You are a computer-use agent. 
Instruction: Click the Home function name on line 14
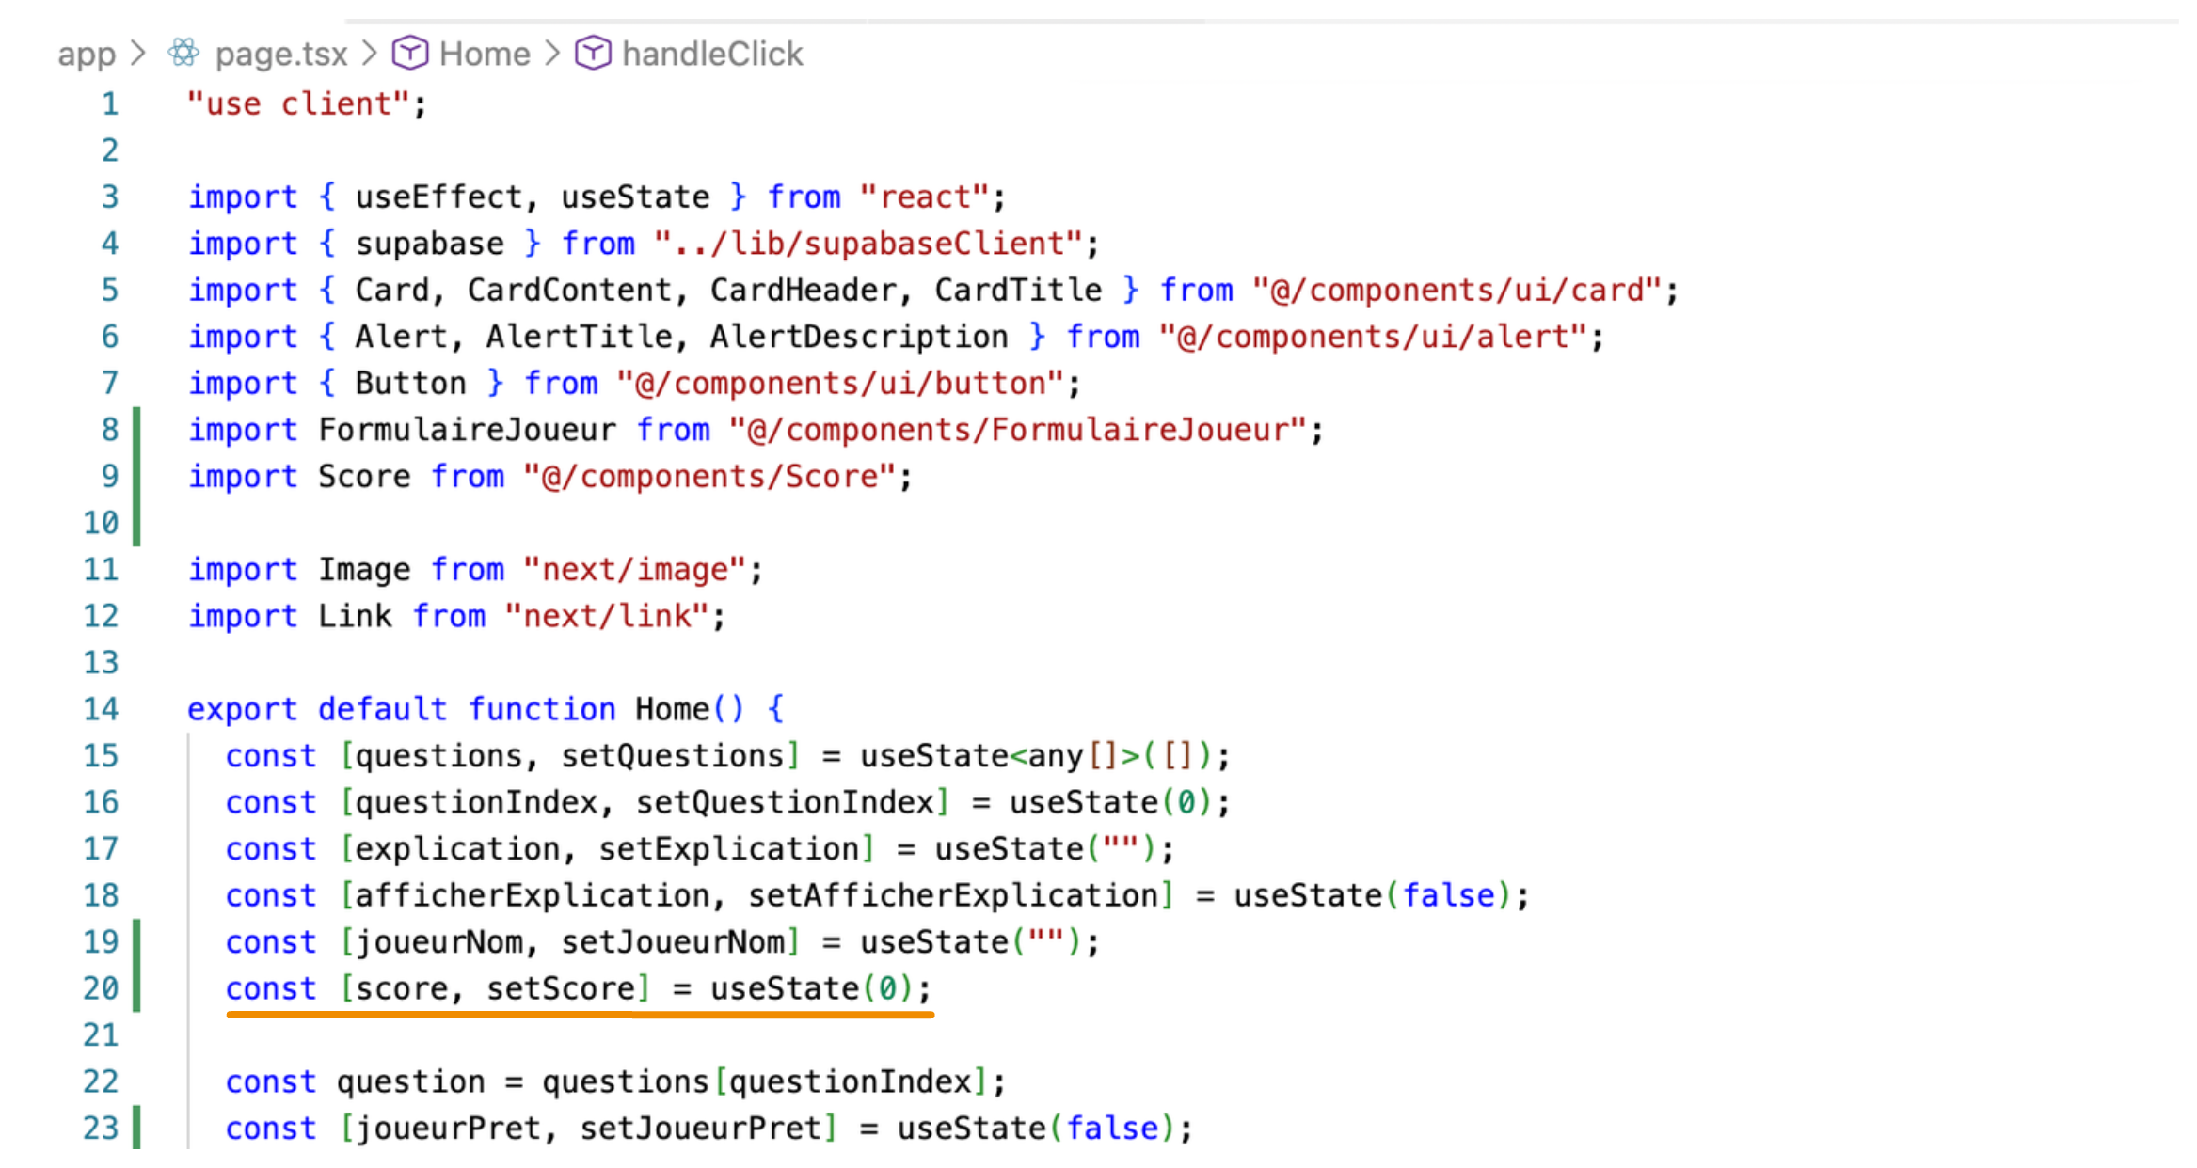pyautogui.click(x=672, y=708)
